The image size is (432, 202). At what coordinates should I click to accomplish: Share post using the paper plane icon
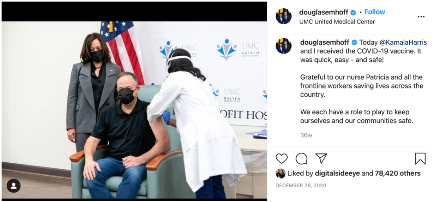pos(321,159)
